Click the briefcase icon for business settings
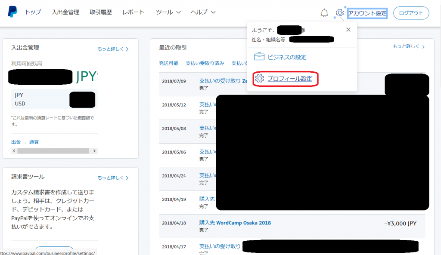Image resolution: width=441 pixels, height=255 pixels. [259, 57]
